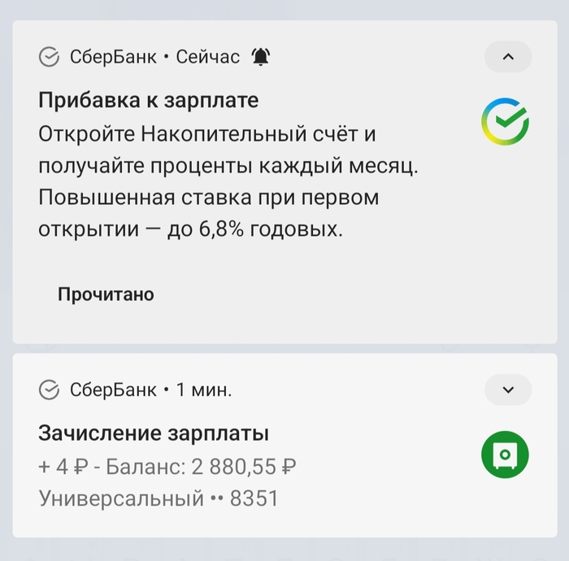Tap the small Sber icon beside the 1 мин. notification
This screenshot has width=569, height=561.
pyautogui.click(x=50, y=390)
